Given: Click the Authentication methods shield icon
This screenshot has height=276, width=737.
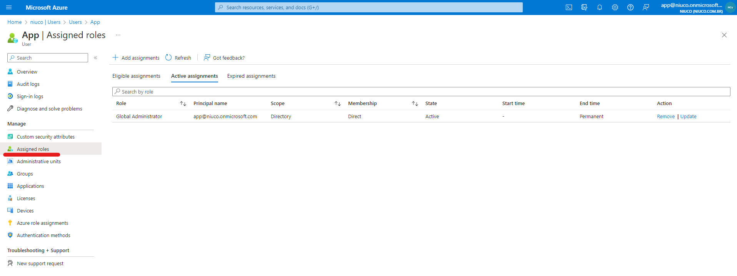Looking at the screenshot, I should click(x=10, y=235).
